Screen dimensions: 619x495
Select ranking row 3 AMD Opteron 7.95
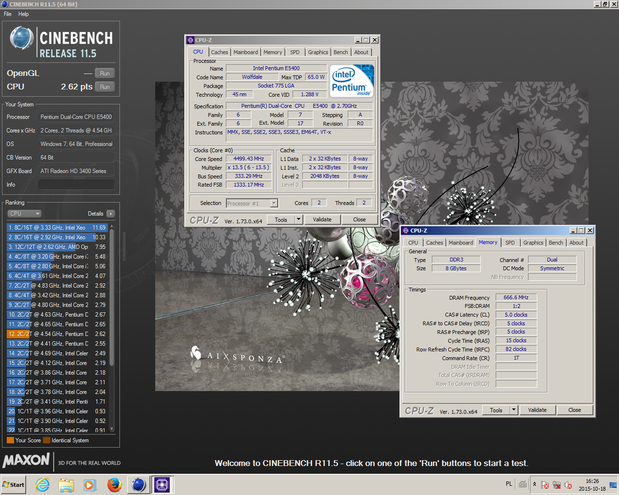[x=57, y=247]
